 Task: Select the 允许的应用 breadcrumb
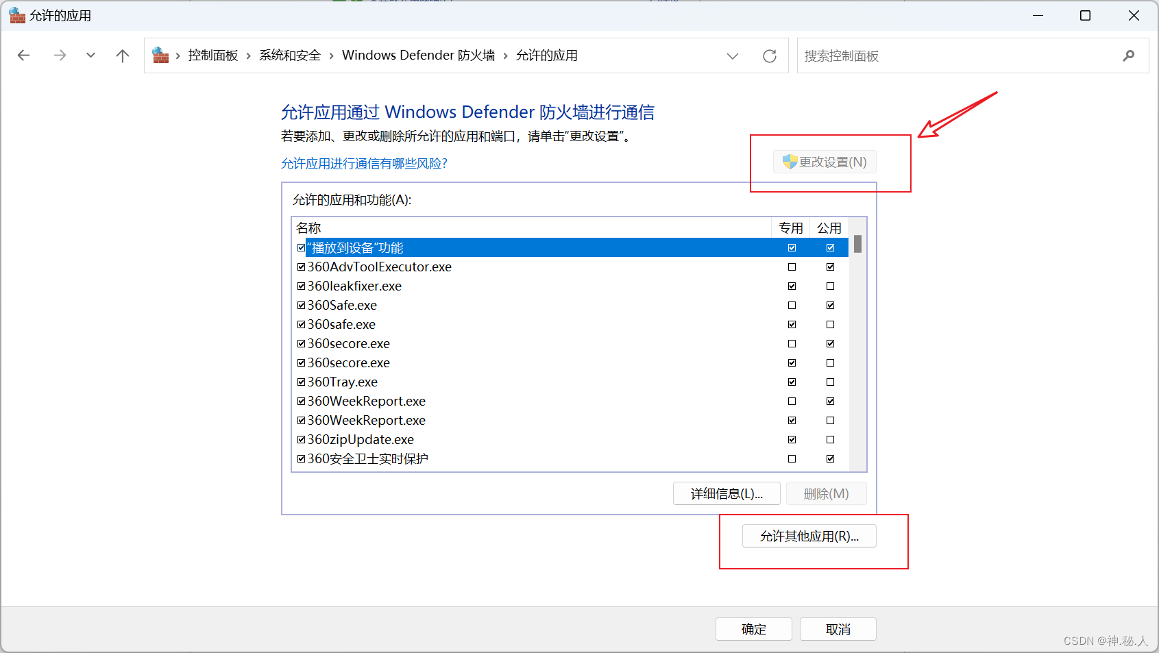pos(547,56)
